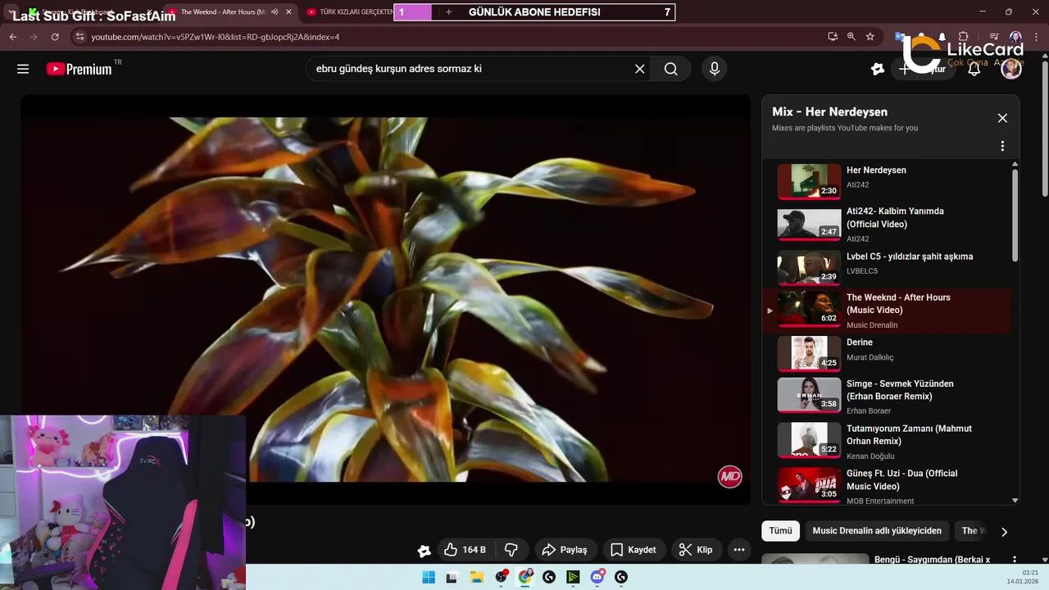Image resolution: width=1049 pixels, height=590 pixels.
Task: Save the video using Kaydet
Action: pos(634,550)
